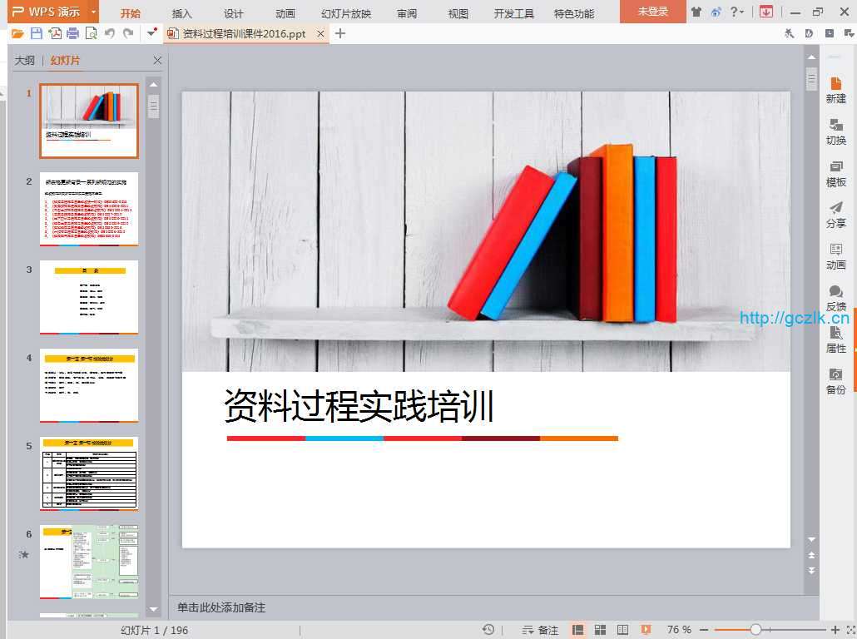Open the skin T-shirt icon in title bar
Viewport: 857px width, 639px height.
(696, 12)
